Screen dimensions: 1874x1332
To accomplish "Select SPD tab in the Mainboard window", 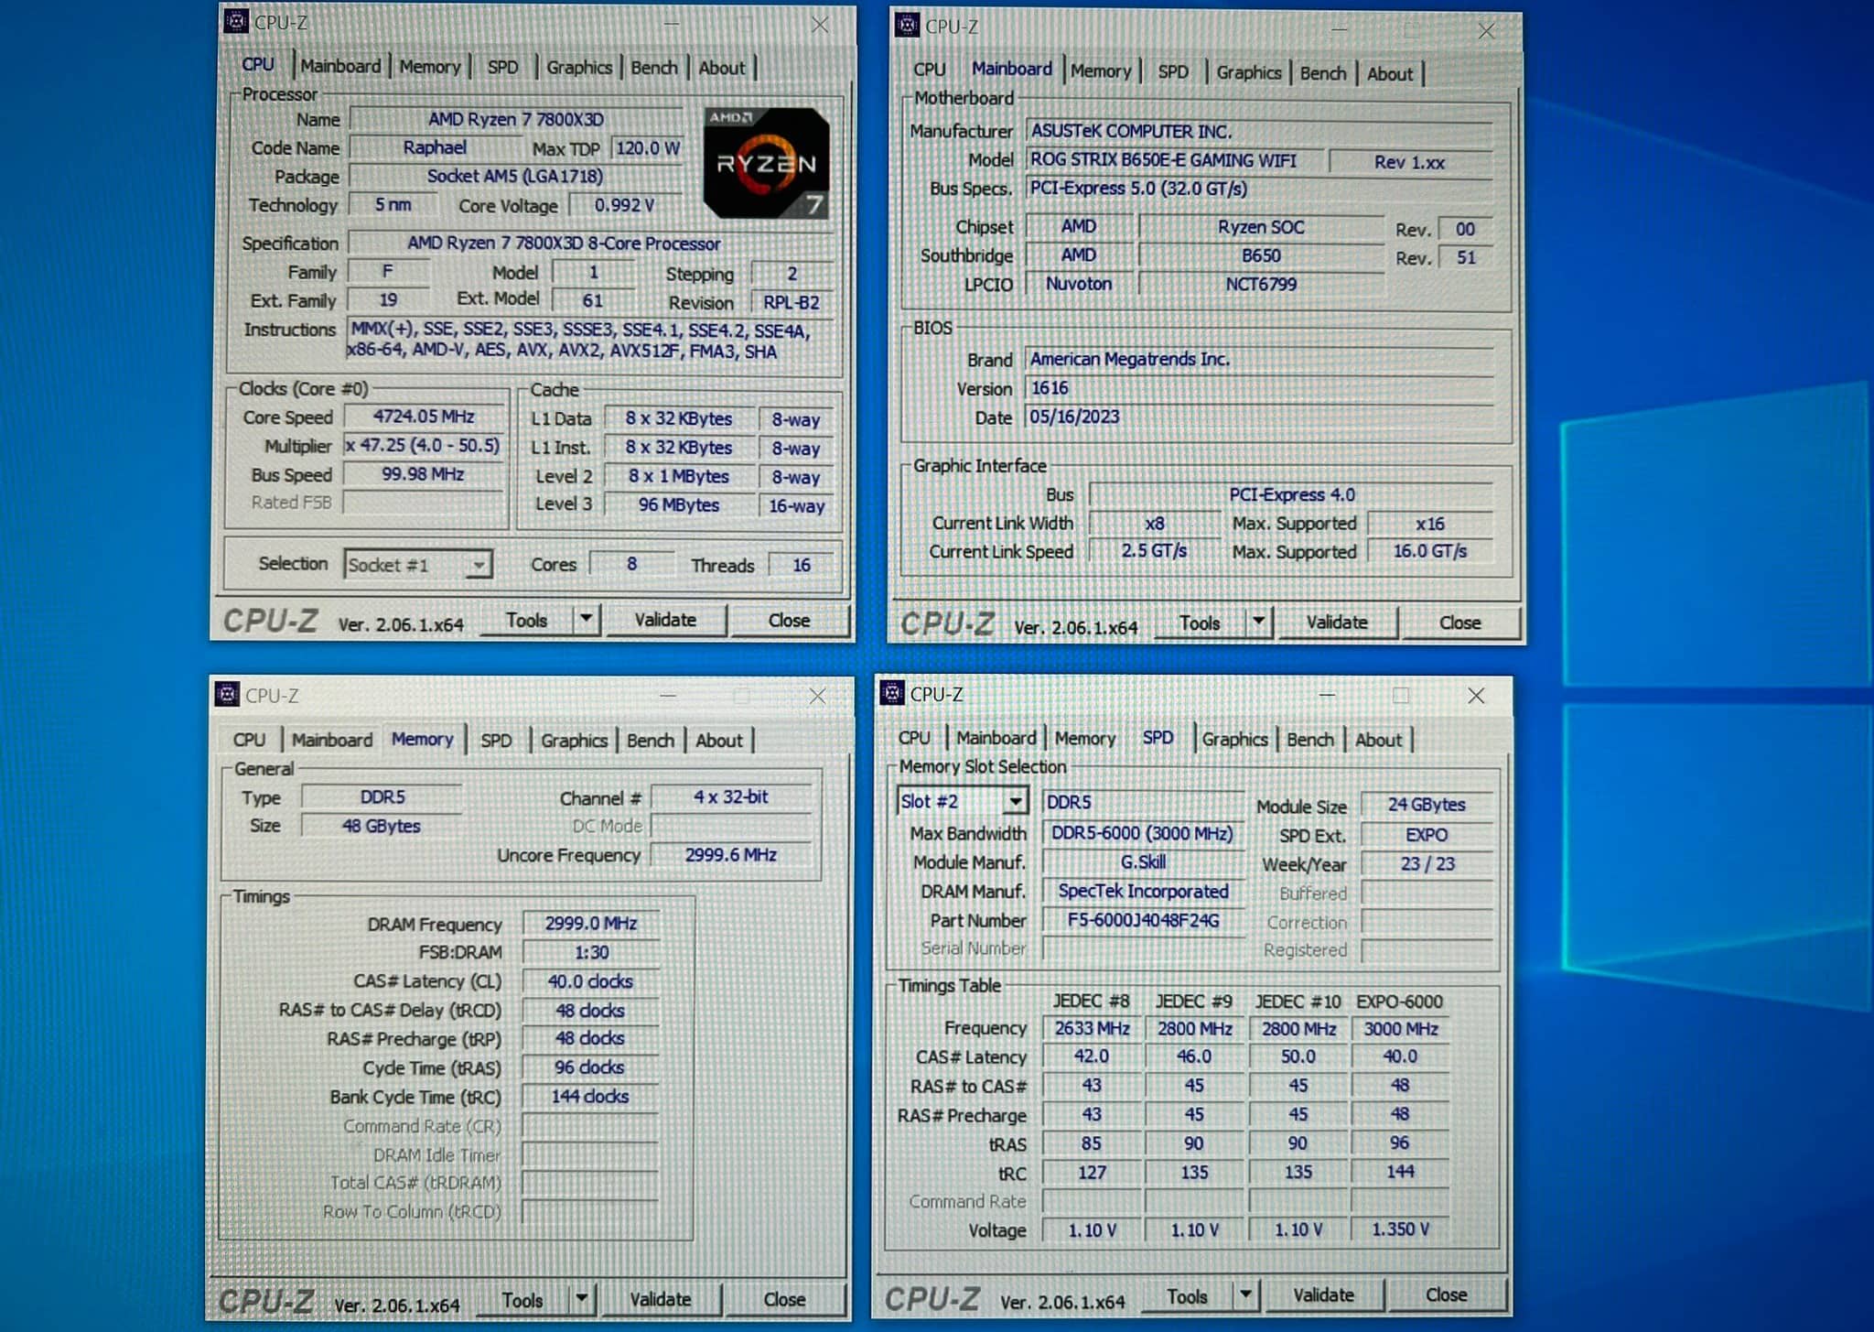I will coord(1173,71).
